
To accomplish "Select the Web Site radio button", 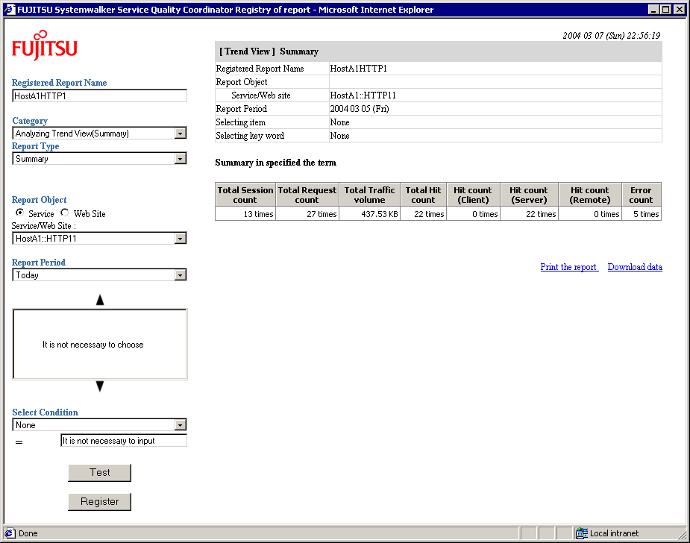I will tap(65, 213).
